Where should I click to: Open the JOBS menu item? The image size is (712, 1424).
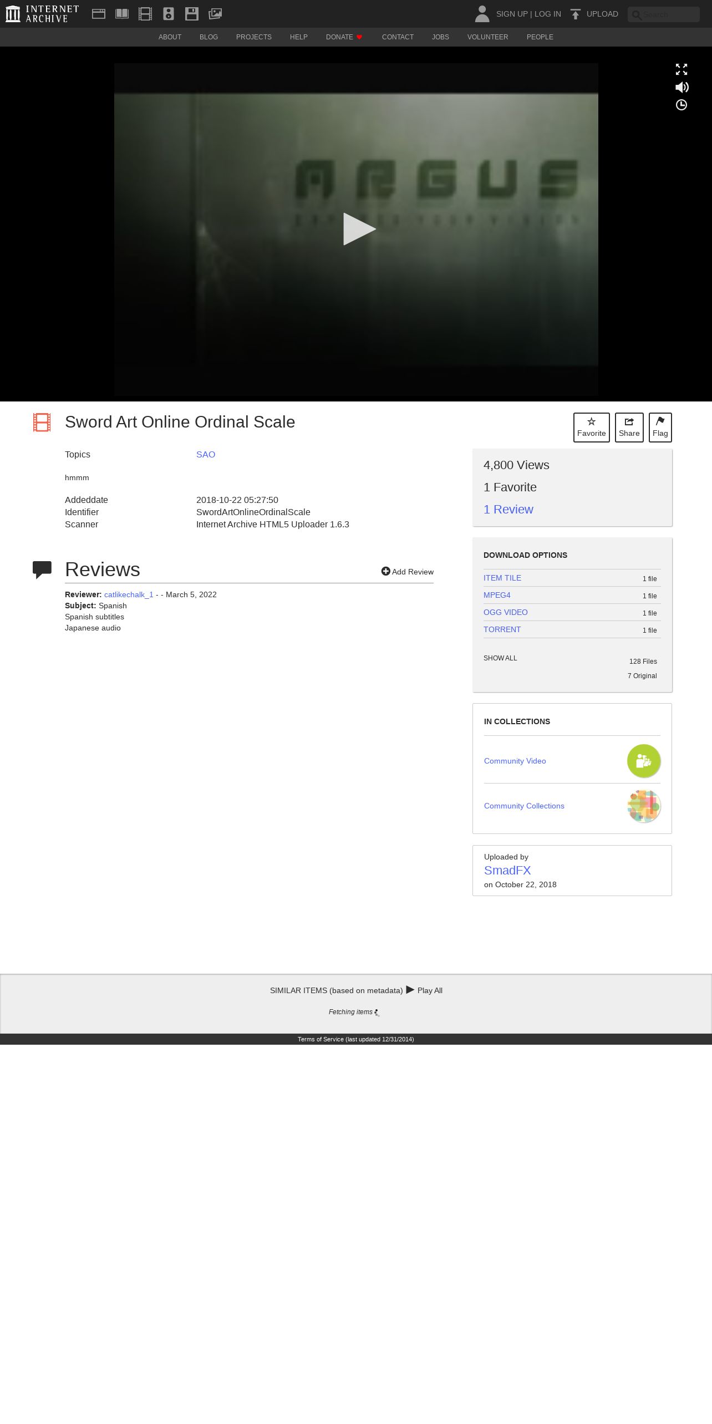[440, 37]
